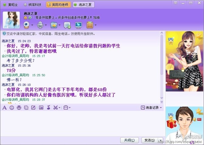Click the message 哪一科？
204x145 pixels.
point(14,80)
